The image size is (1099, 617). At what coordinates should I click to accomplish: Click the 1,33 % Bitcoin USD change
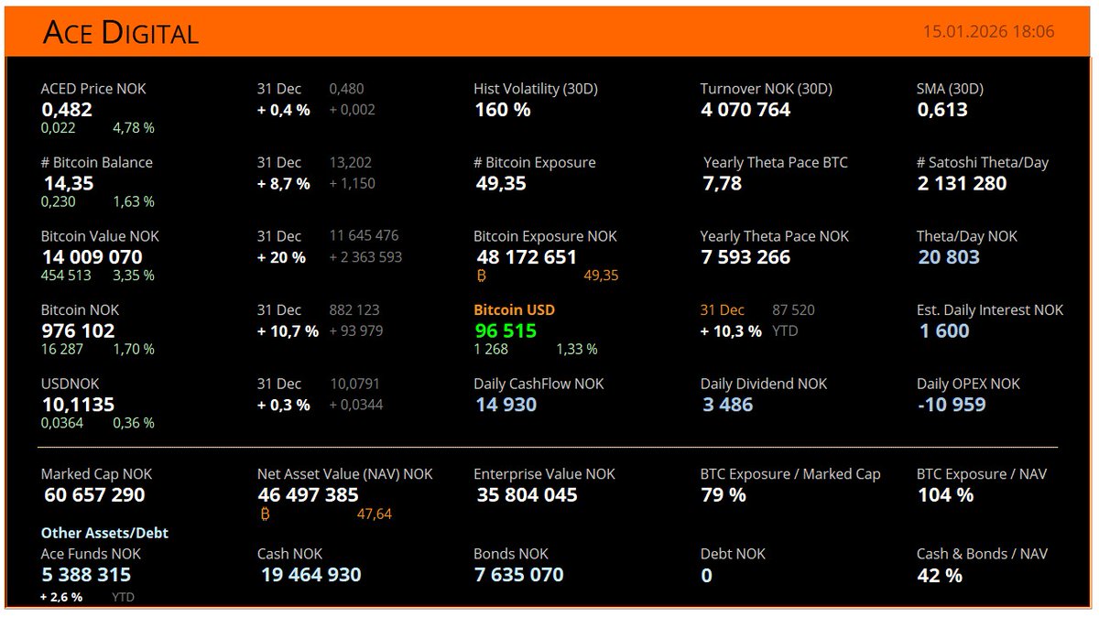[577, 349]
